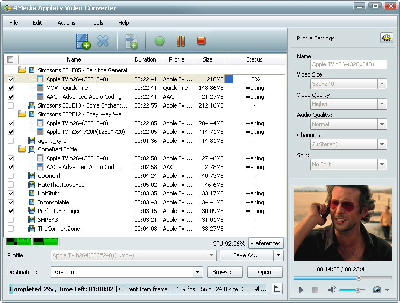The height and width of the screenshot is (303, 400).
Task: Click folder icon of ComeBackToMe group
Action: click(x=22, y=149)
